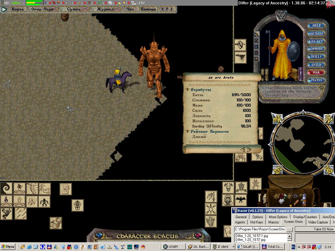The image size is (335, 251).
Task: Click the locked door key icon
Action: coord(66,189)
